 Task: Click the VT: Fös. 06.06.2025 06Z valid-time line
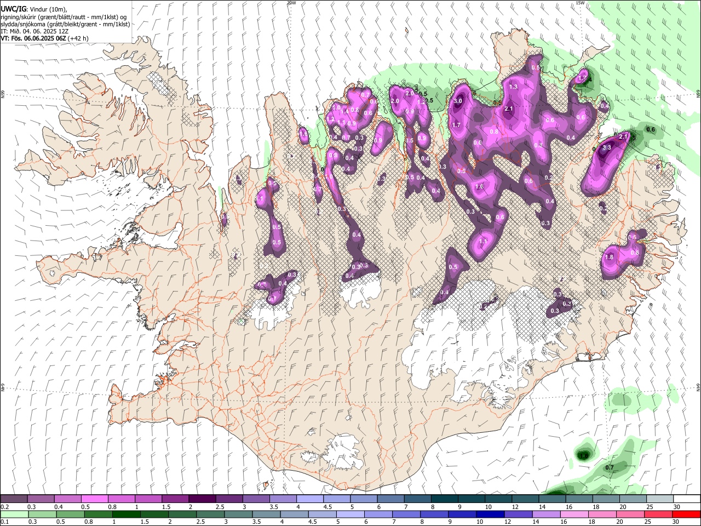pyautogui.click(x=44, y=38)
